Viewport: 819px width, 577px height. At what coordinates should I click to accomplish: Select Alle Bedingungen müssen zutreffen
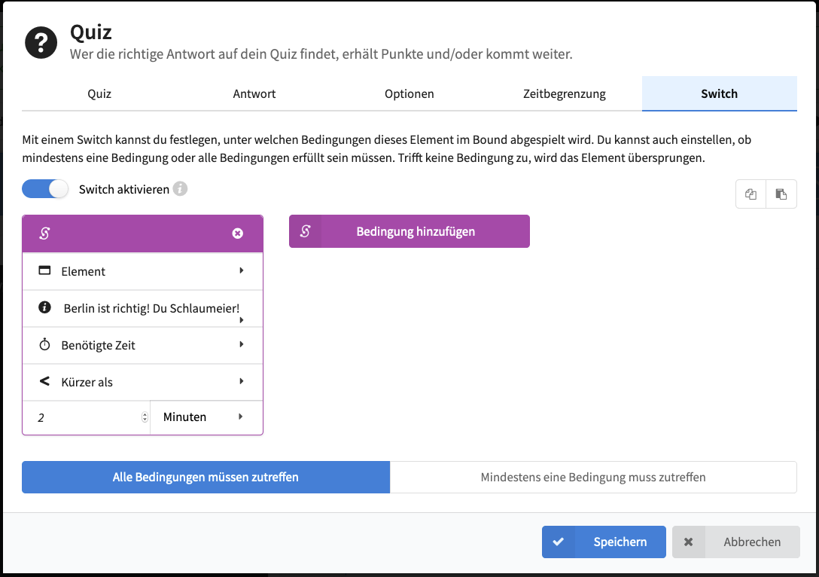(x=206, y=477)
